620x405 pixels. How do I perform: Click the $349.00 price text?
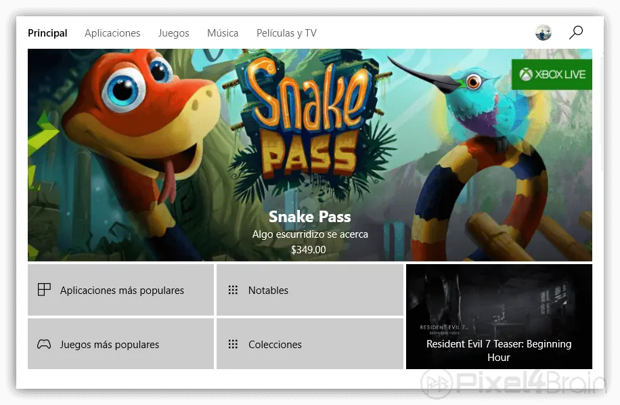[309, 249]
